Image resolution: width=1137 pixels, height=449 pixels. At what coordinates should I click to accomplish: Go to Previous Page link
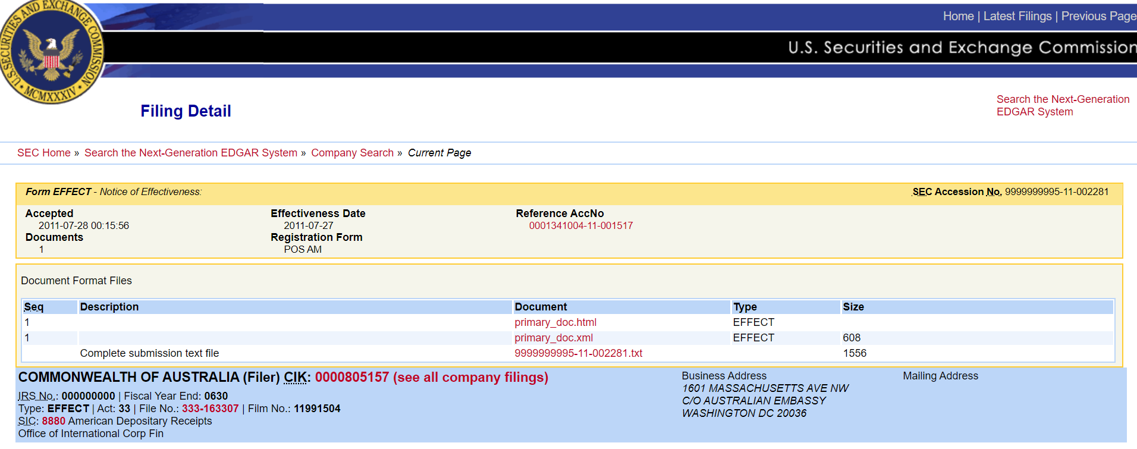click(1098, 16)
